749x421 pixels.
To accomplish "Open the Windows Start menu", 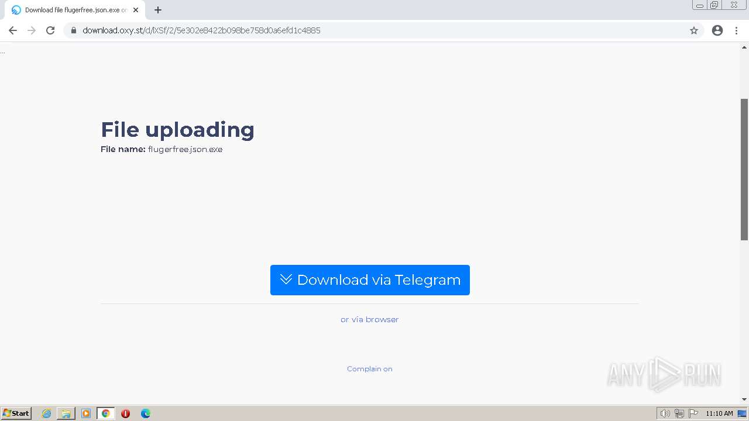I will (16, 413).
